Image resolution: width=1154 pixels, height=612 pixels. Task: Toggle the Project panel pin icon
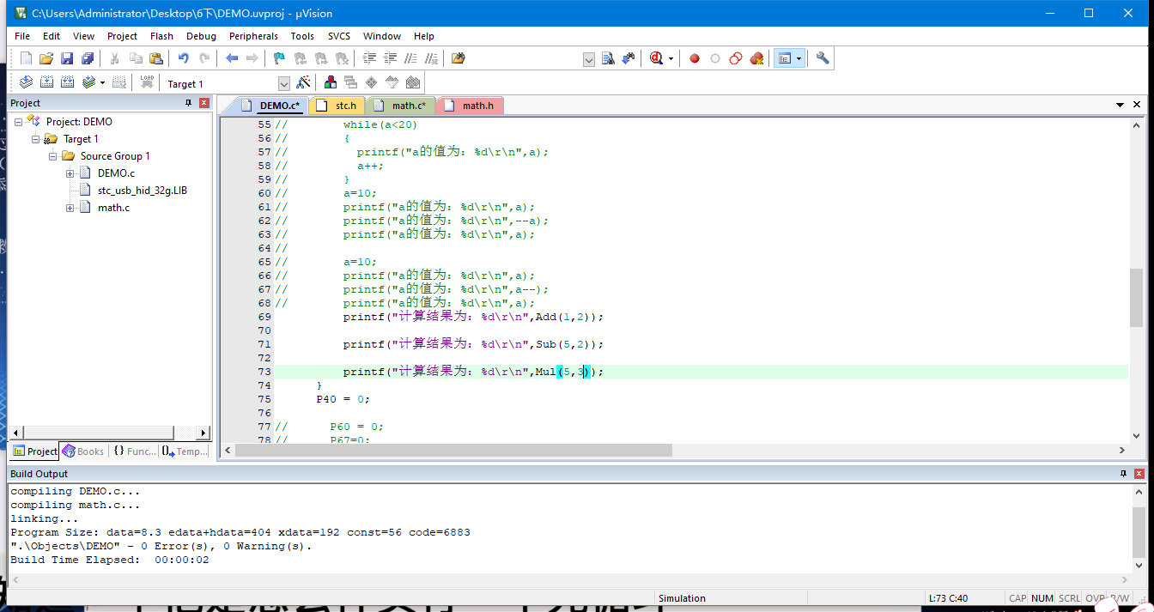coord(189,103)
